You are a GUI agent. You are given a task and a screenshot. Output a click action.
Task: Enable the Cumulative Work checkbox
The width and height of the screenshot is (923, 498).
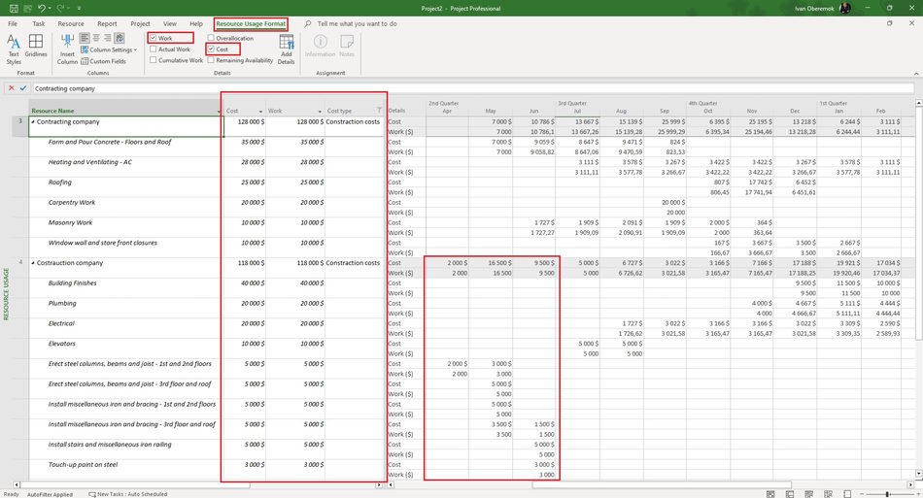tap(154, 60)
